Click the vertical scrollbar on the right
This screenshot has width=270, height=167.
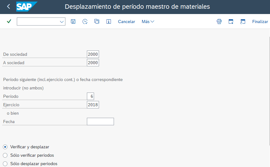coord(269,87)
